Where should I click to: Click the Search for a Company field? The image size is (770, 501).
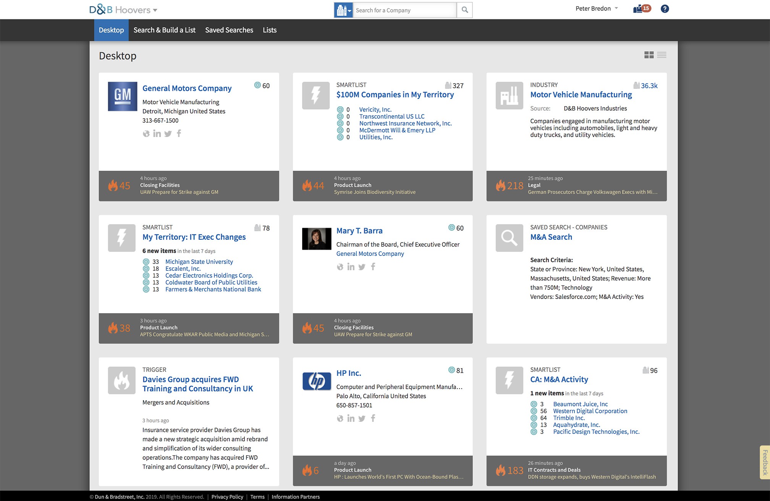click(404, 10)
